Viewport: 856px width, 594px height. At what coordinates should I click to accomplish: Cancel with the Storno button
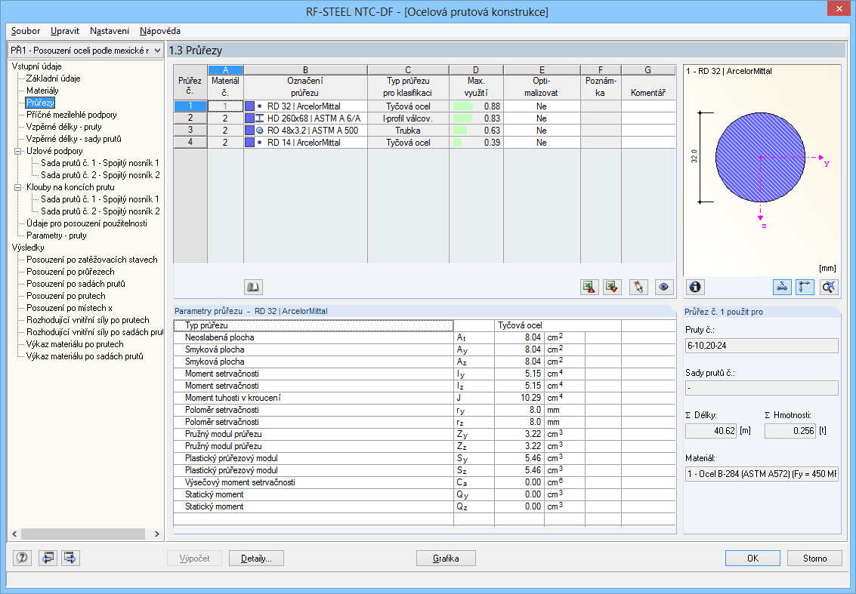click(814, 558)
